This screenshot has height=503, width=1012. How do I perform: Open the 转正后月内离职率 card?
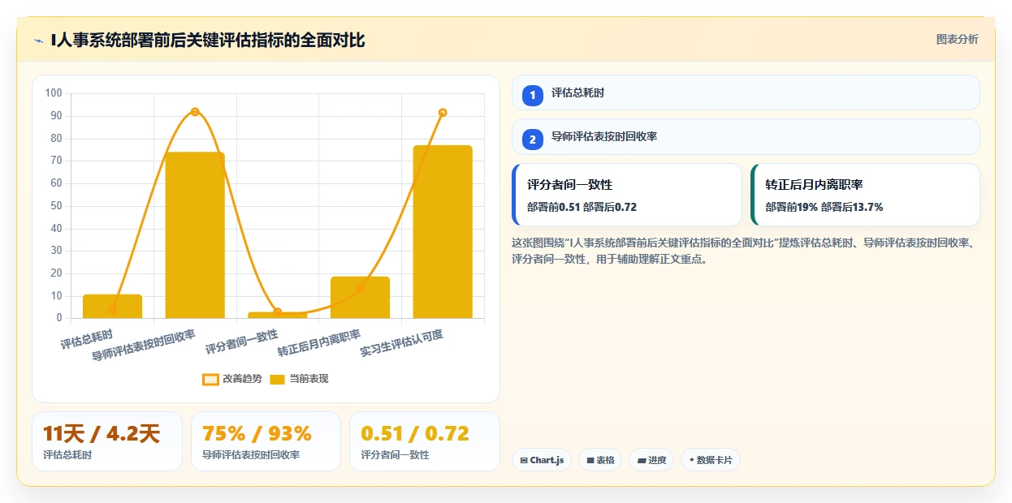click(865, 195)
